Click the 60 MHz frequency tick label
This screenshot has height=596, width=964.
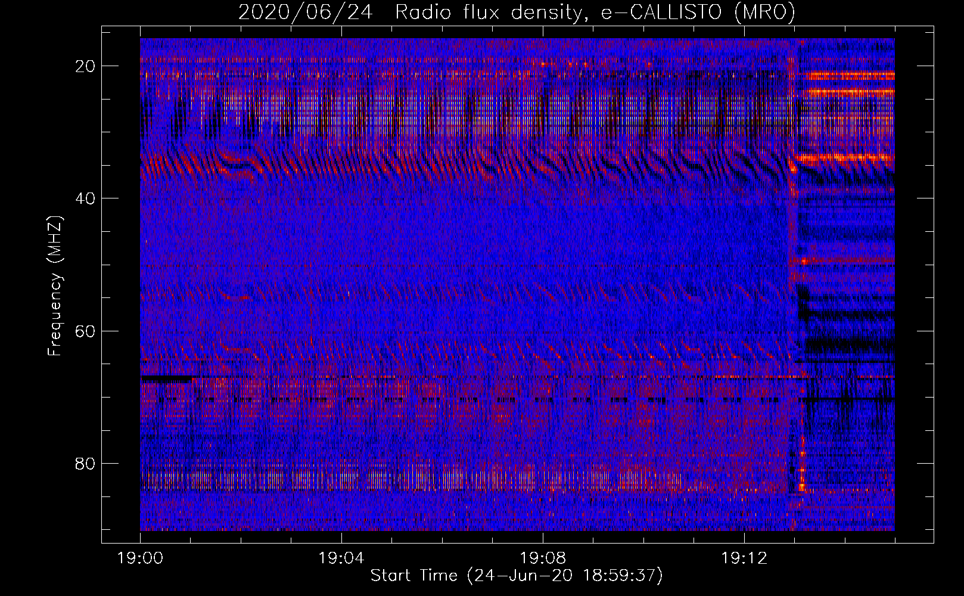[86, 331]
